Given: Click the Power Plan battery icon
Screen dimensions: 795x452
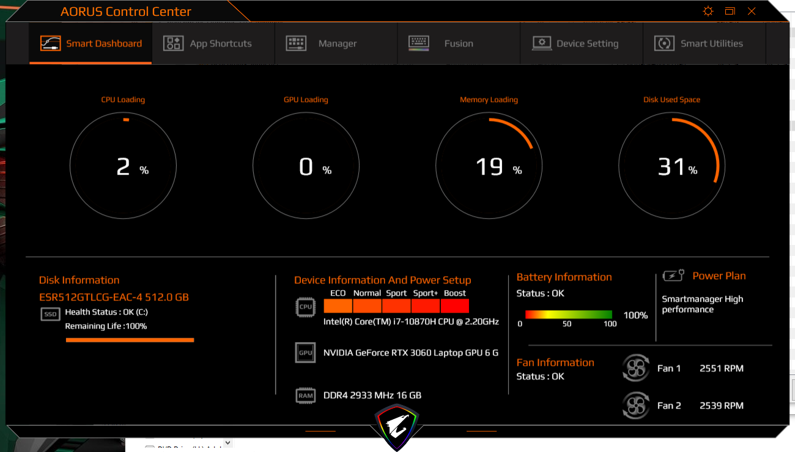Looking at the screenshot, I should click(674, 276).
